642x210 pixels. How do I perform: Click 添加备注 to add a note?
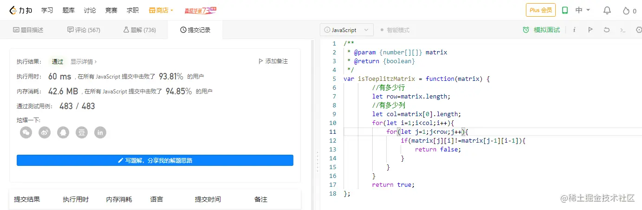coord(273,61)
